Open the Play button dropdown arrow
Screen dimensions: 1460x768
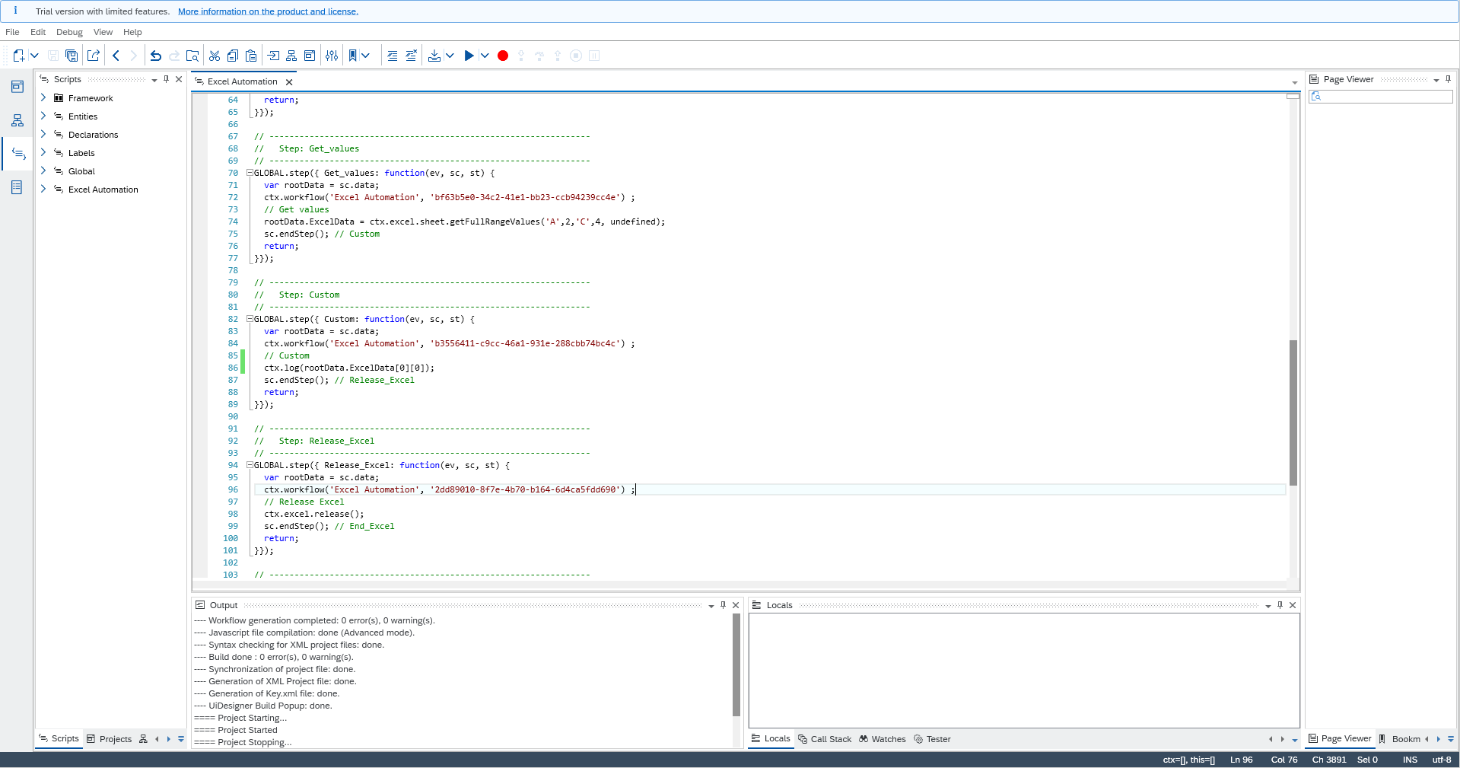click(x=485, y=56)
